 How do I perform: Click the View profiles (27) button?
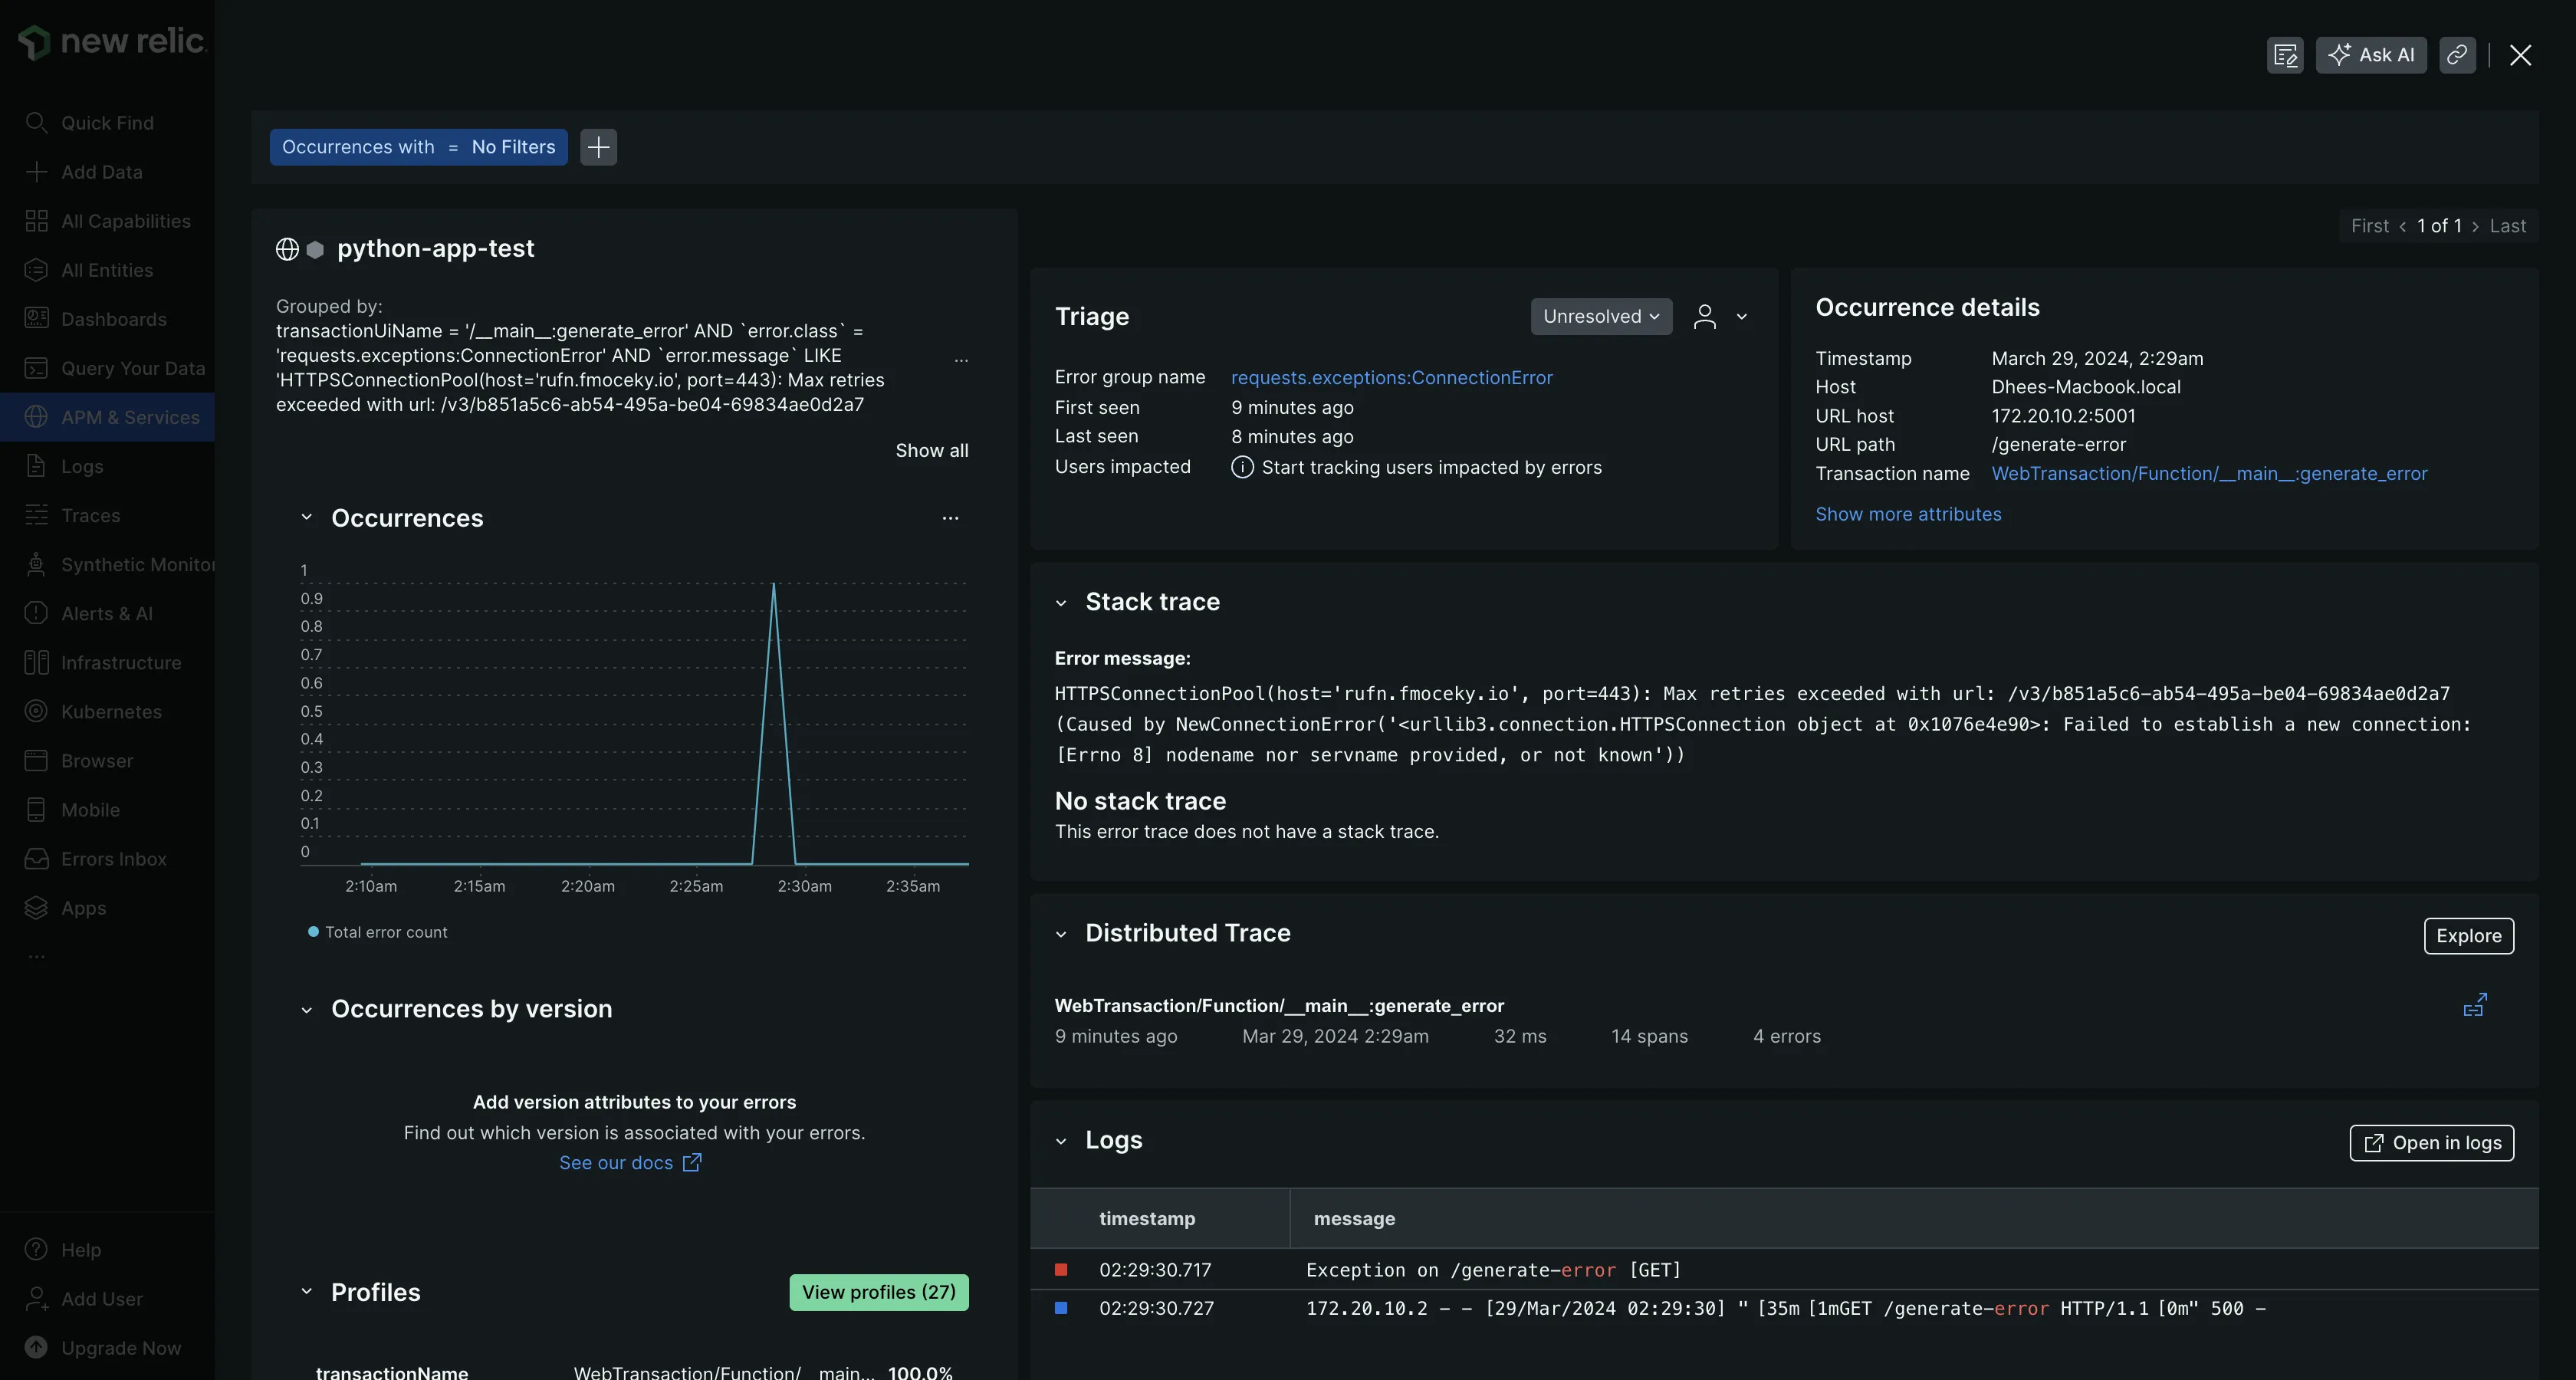[x=878, y=1292]
